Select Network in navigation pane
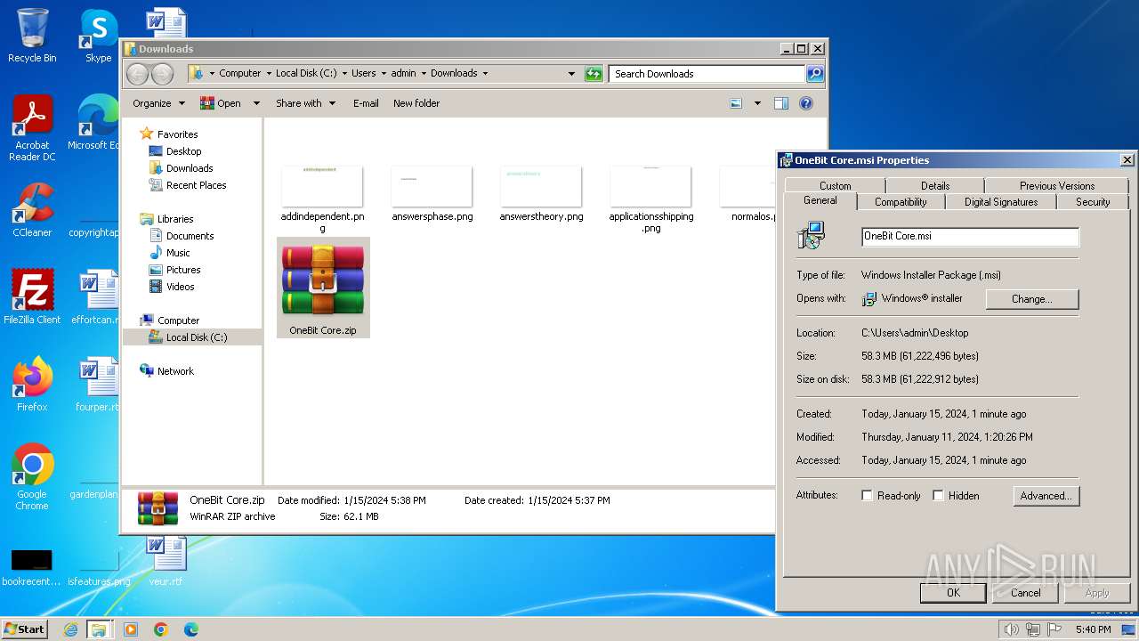This screenshot has width=1139, height=641. pos(175,371)
